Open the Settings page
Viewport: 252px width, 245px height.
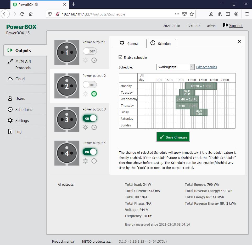point(25,120)
